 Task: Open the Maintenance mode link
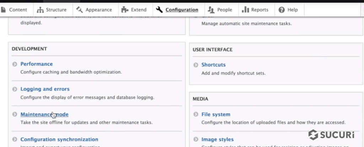click(x=44, y=114)
